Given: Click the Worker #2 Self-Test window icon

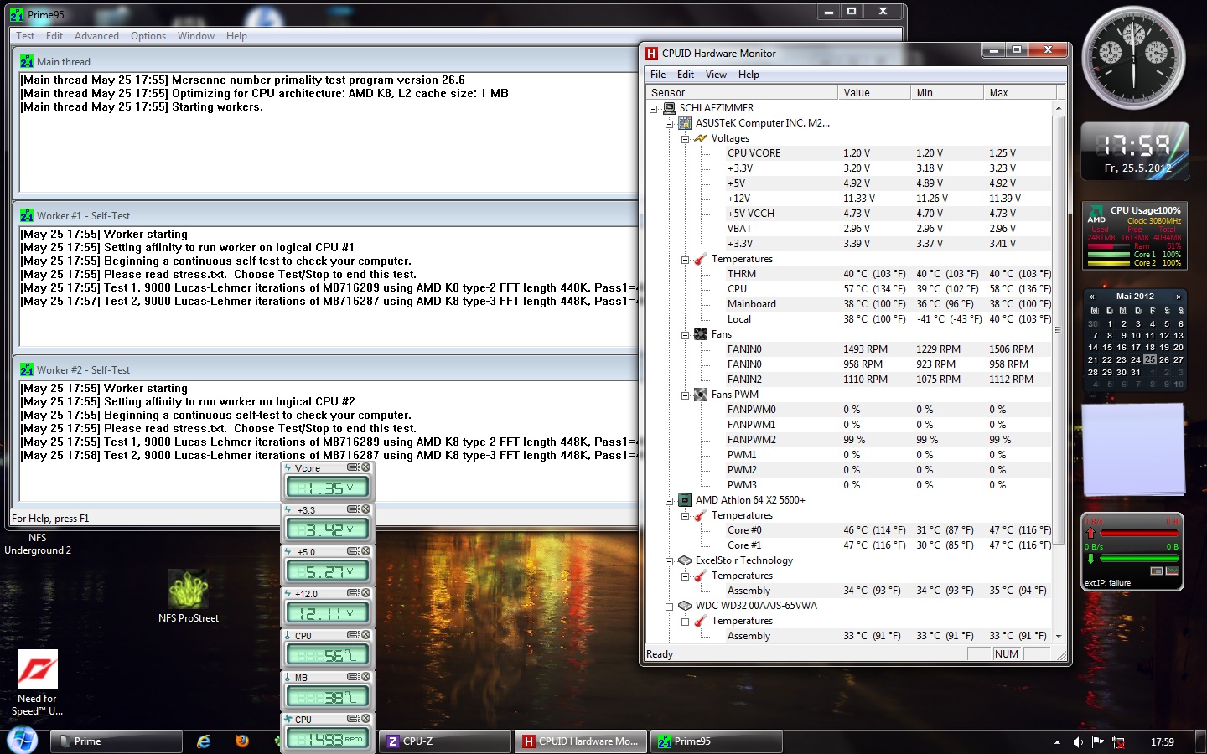Looking at the screenshot, I should (27, 369).
